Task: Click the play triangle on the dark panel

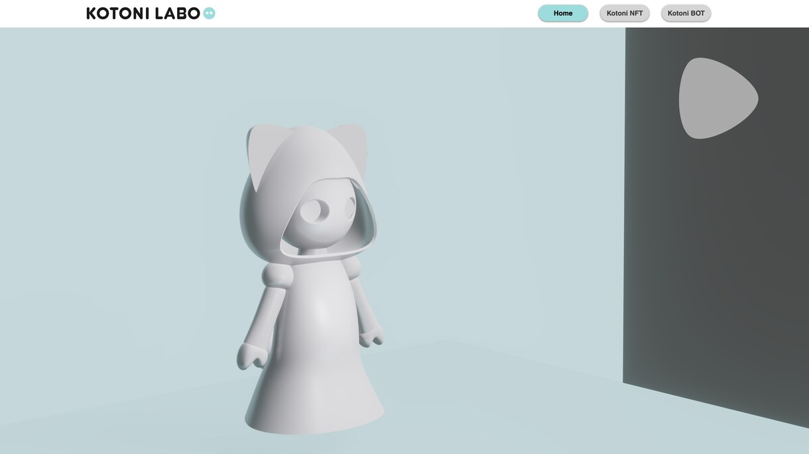Action: (717, 99)
